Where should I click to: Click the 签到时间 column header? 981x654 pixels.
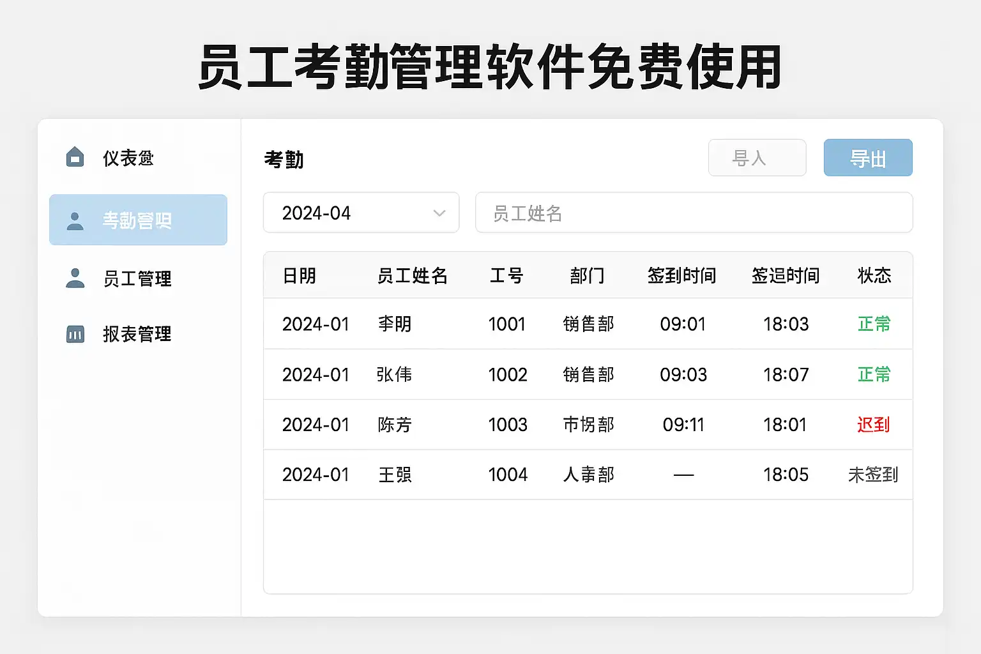tap(681, 276)
